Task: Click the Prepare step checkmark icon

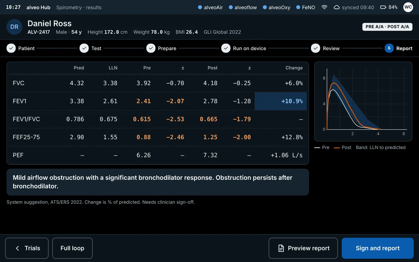Action: 151,48
